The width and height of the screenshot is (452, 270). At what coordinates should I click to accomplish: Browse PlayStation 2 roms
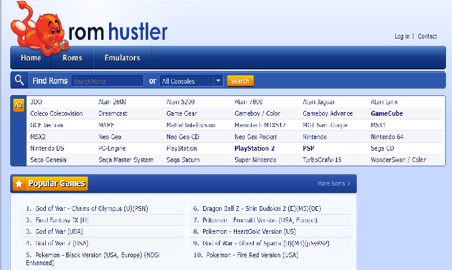[x=254, y=149]
